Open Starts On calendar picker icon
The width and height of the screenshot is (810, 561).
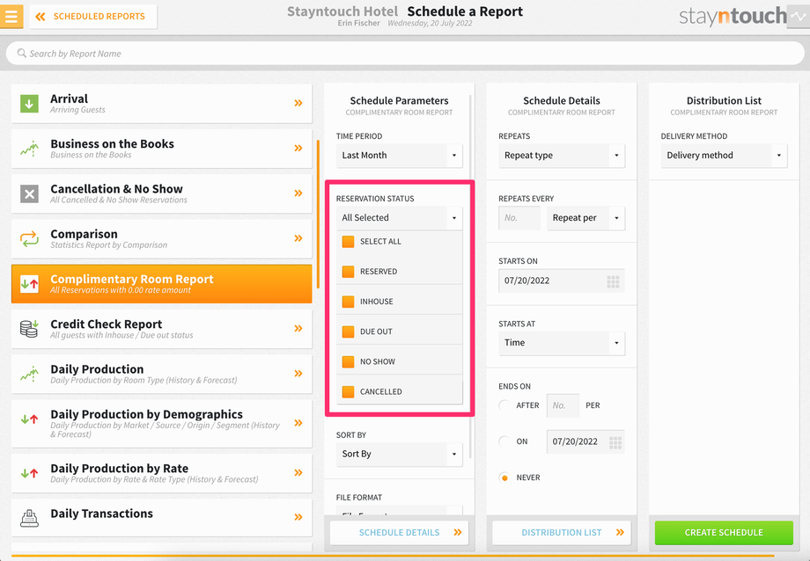[613, 281]
